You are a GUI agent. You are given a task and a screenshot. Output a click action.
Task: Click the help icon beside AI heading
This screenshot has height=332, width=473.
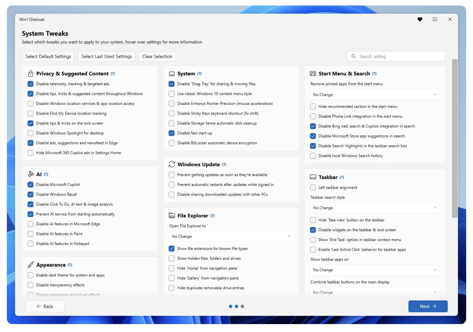pos(46,174)
